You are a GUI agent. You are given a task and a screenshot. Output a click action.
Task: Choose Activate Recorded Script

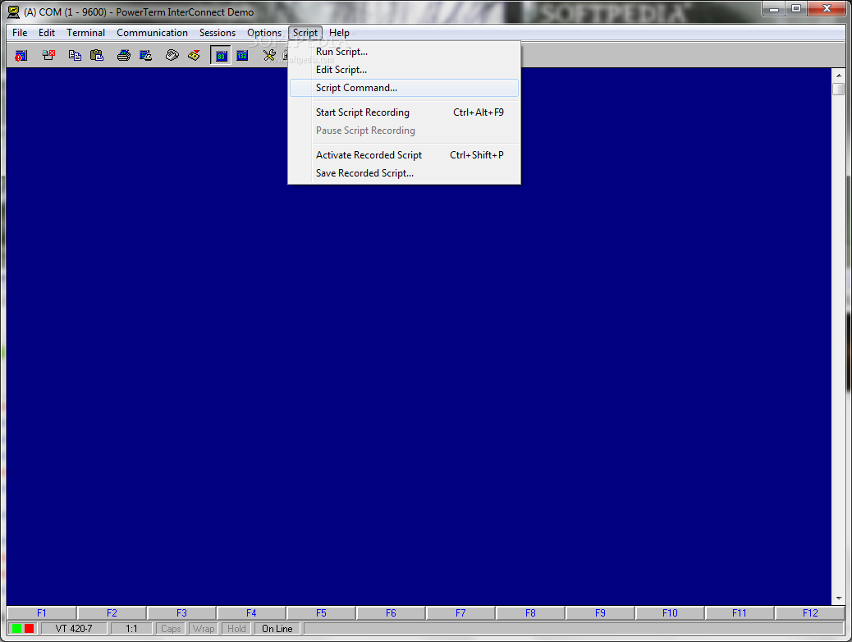click(405, 155)
